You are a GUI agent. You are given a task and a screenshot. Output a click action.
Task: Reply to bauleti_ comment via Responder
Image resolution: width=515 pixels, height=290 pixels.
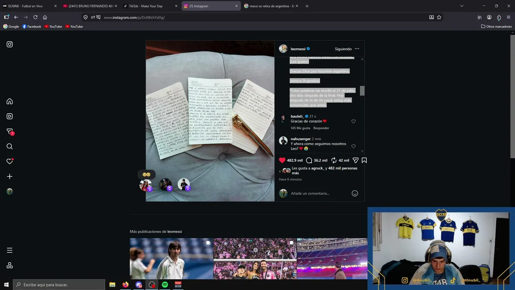pos(321,128)
